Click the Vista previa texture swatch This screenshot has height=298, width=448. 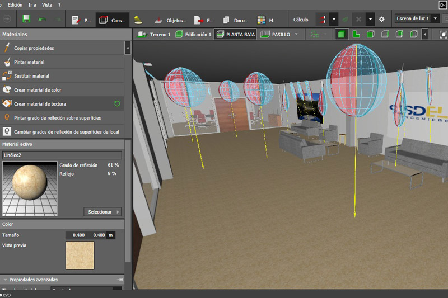80,255
